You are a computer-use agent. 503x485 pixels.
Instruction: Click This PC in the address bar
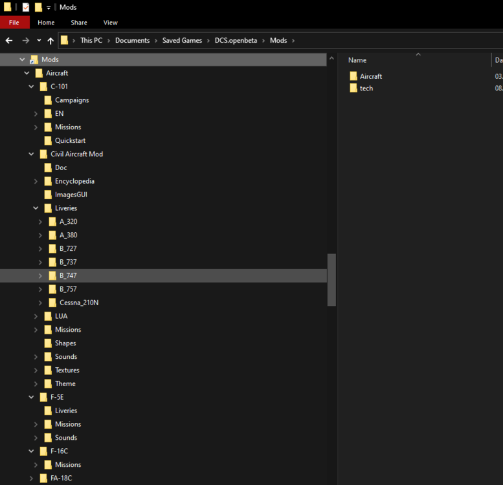pyautogui.click(x=91, y=40)
